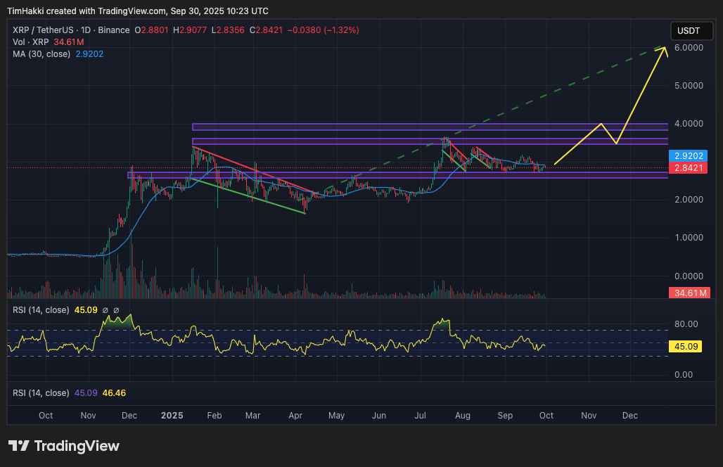723x467 pixels.
Task: Click the Binance exchange name to change source
Action: tap(114, 30)
